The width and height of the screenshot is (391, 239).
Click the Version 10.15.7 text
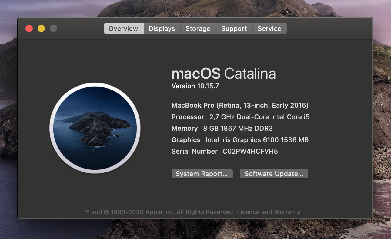pyautogui.click(x=195, y=86)
